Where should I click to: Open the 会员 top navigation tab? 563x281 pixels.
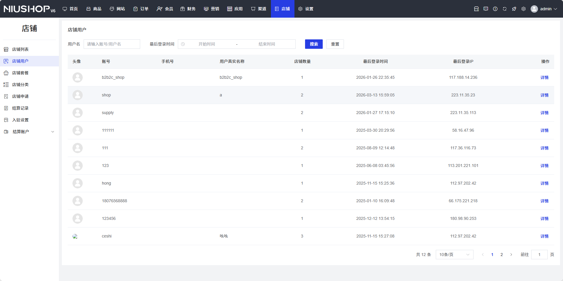165,9
